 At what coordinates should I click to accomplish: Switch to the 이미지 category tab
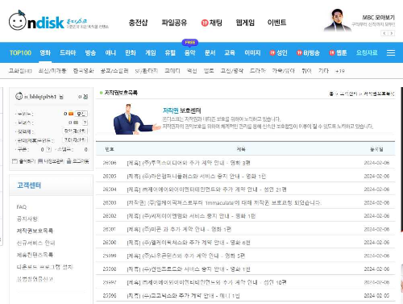pyautogui.click(x=252, y=52)
